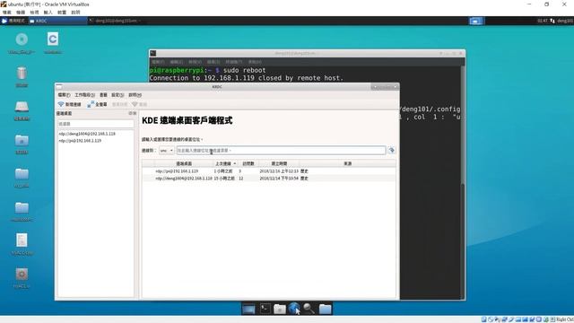Open the drive icon below the trash
This screenshot has width=574, height=323.
(x=22, y=107)
